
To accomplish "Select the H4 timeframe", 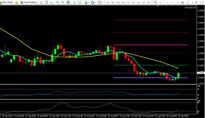I will click(x=133, y=2).
